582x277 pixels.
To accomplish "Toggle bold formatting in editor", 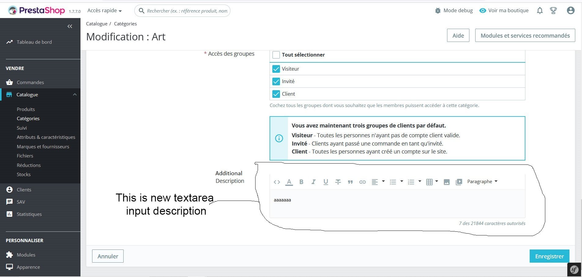I will 301,182.
